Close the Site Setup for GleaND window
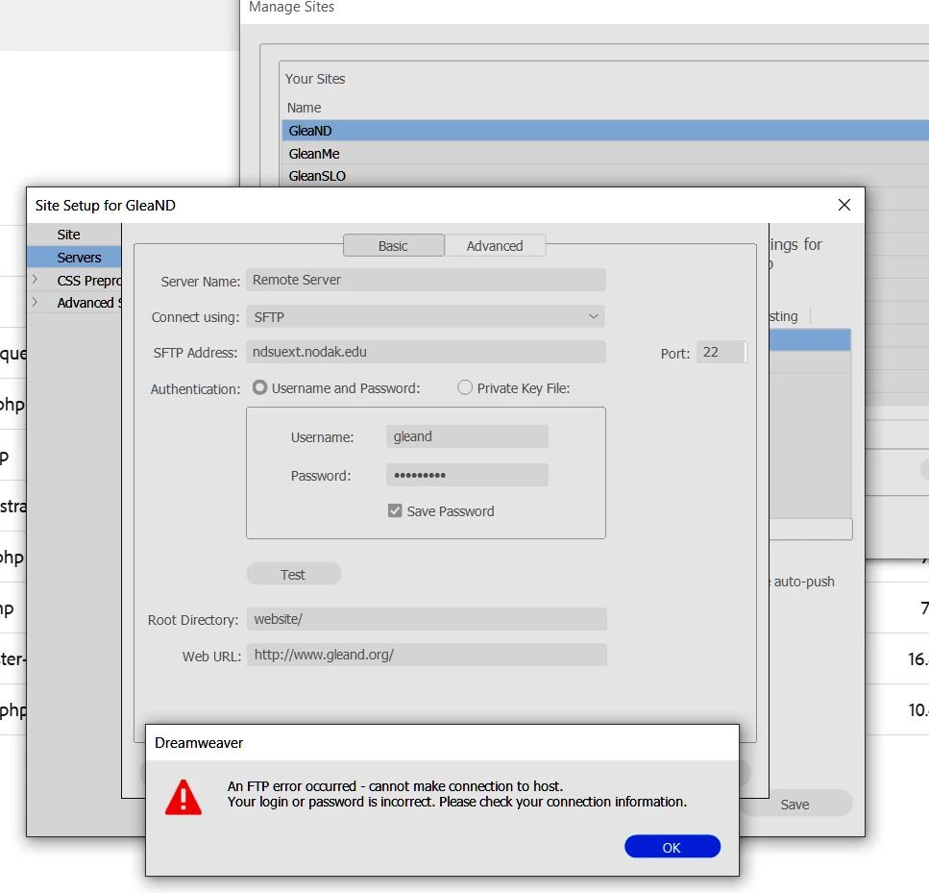929x893 pixels. [x=844, y=205]
